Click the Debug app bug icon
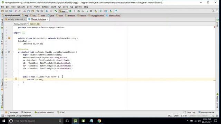The image size is (221, 124). click(79, 11)
